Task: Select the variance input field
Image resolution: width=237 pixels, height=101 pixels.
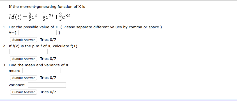Action: click(x=47, y=85)
